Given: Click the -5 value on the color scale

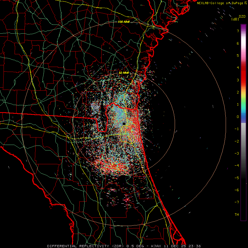Looking at the screenshot, I should 237,178.
